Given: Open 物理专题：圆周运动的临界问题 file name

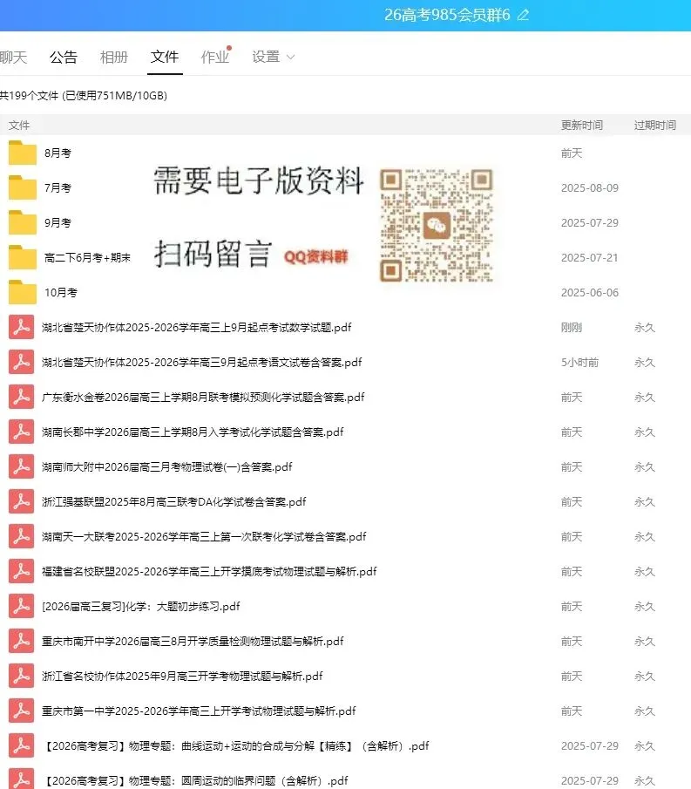Looking at the screenshot, I should click(x=195, y=780).
